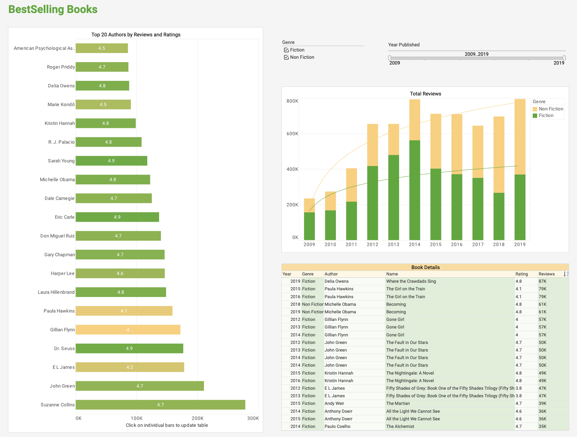Click the Non Fiction legend color swatch
This screenshot has height=437, width=577.
[535, 109]
